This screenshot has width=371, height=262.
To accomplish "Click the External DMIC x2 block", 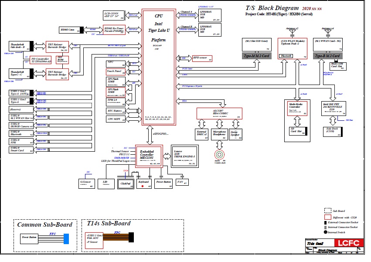I will point(201,134).
